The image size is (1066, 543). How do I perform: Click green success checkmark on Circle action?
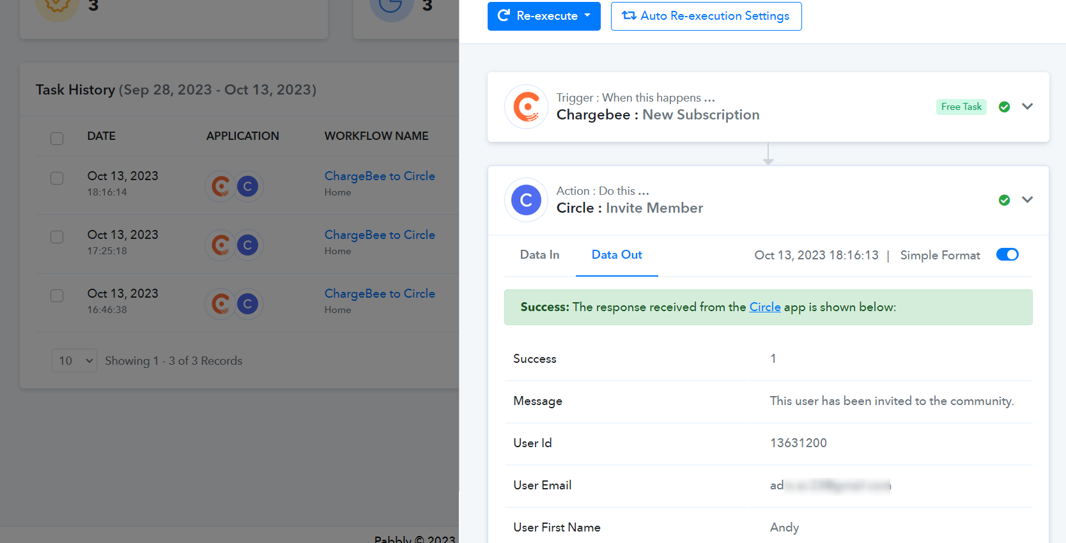pyautogui.click(x=1004, y=200)
